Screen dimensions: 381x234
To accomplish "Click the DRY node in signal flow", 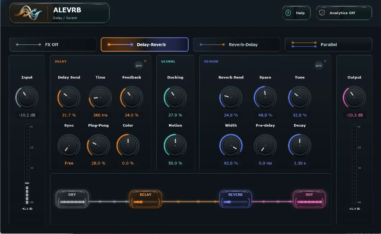I will click(x=72, y=199).
